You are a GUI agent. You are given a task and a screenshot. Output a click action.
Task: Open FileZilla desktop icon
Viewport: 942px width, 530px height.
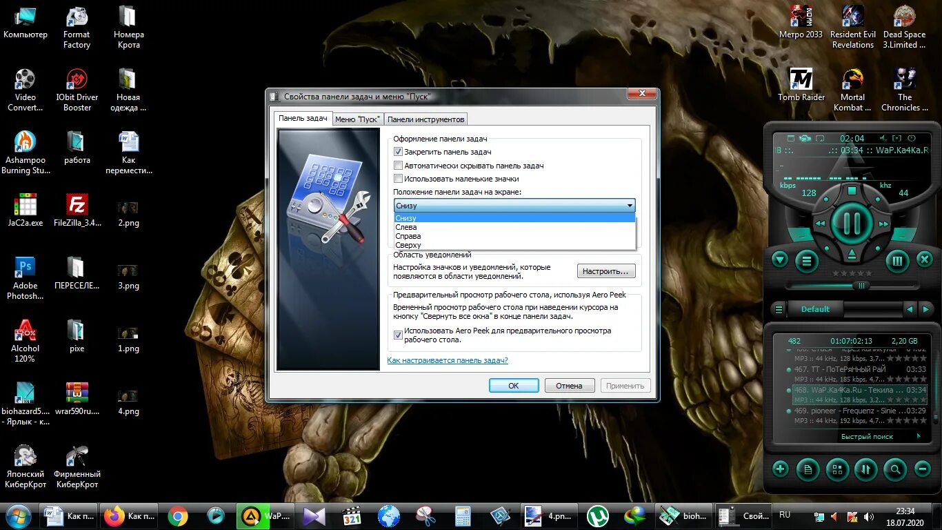click(77, 210)
